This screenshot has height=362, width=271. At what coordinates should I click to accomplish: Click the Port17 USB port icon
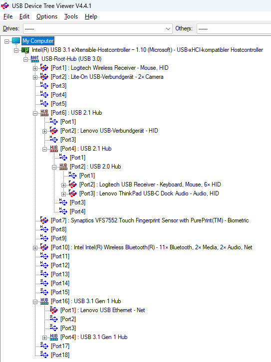point(44,346)
